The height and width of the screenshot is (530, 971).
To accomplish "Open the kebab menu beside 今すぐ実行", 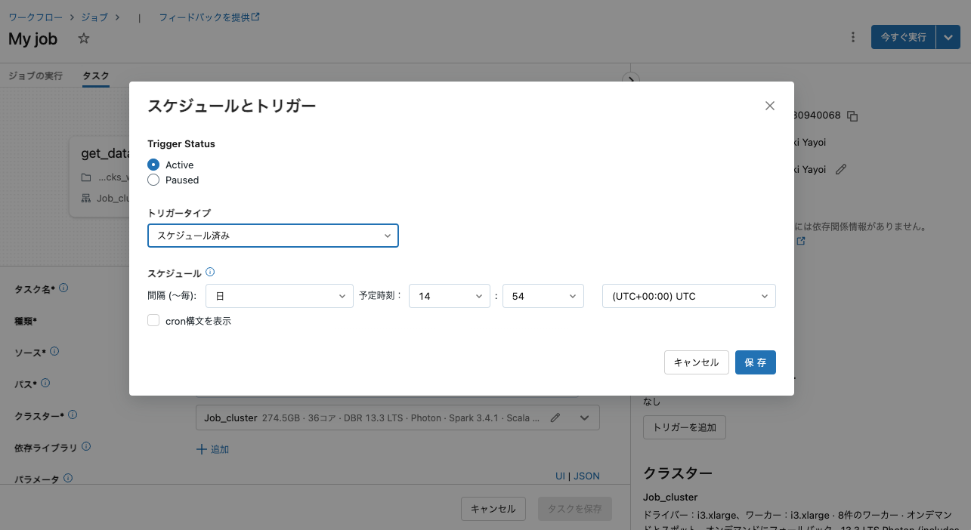I will point(852,36).
